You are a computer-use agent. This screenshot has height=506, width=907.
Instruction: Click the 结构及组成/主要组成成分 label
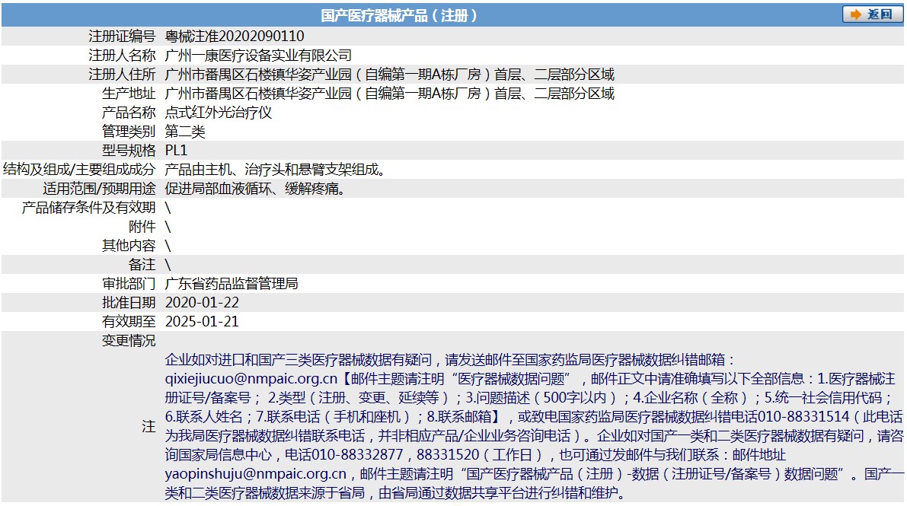(x=79, y=170)
